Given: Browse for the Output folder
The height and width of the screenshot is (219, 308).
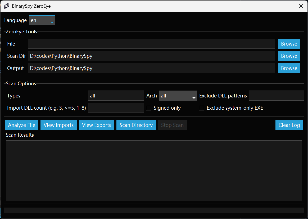Looking at the screenshot, I should point(289,68).
